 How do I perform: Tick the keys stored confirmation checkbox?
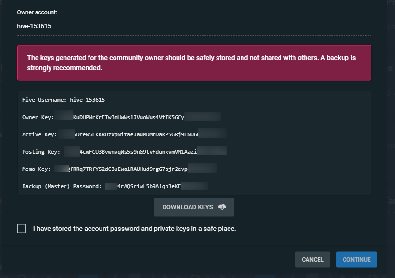22,229
